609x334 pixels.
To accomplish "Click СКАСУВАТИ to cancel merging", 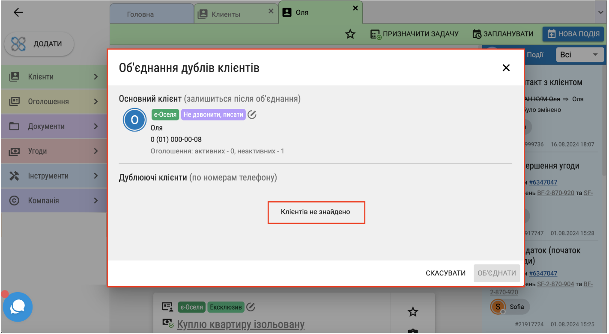I will 445,273.
